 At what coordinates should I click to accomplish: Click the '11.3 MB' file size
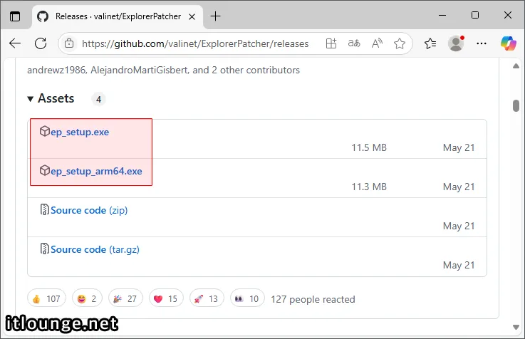point(369,187)
